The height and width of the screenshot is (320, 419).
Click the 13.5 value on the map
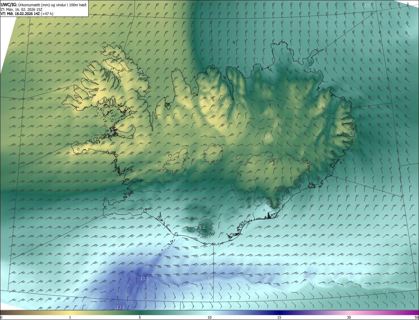[144, 279]
